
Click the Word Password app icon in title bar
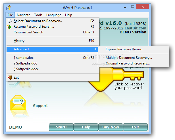pyautogui.click(x=9, y=8)
